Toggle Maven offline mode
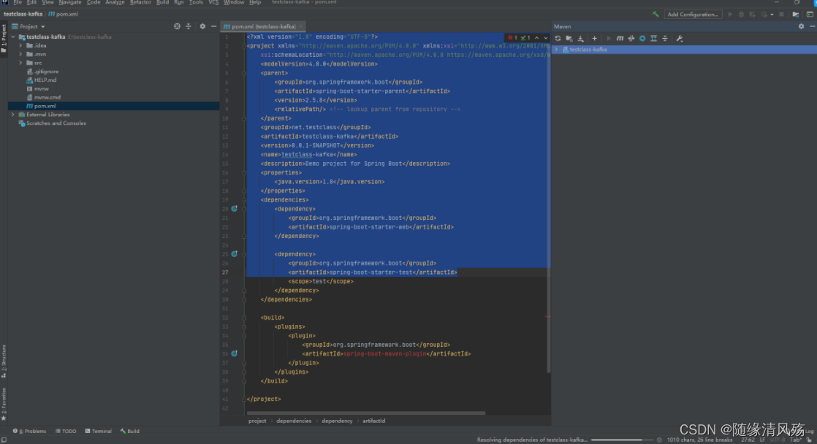Viewport: 817px width, 444px height. point(631,39)
